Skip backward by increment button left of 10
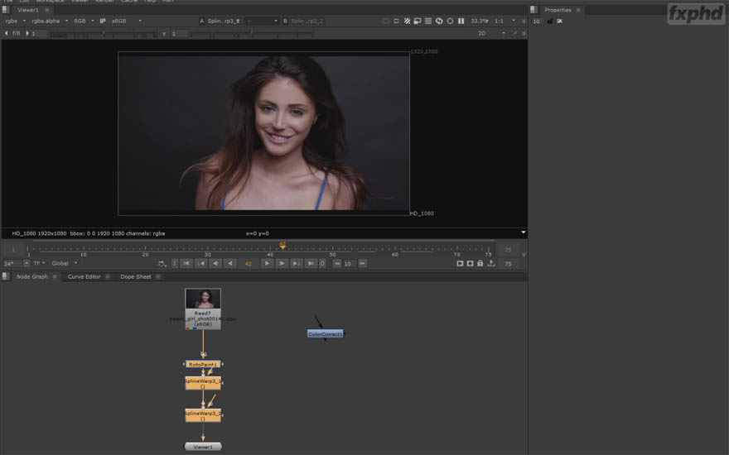729x455 pixels. tap(337, 263)
